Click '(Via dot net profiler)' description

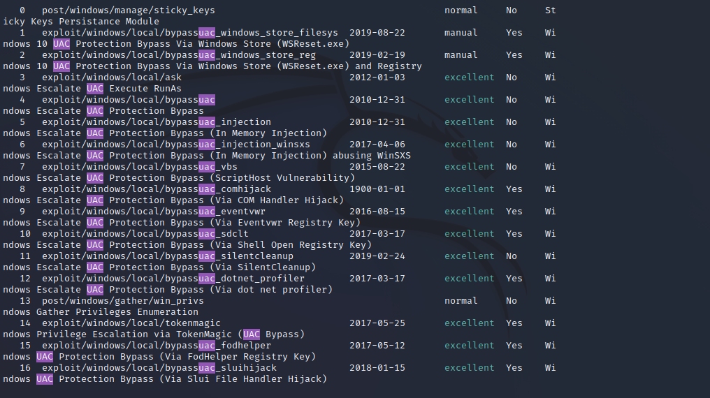[270, 290]
